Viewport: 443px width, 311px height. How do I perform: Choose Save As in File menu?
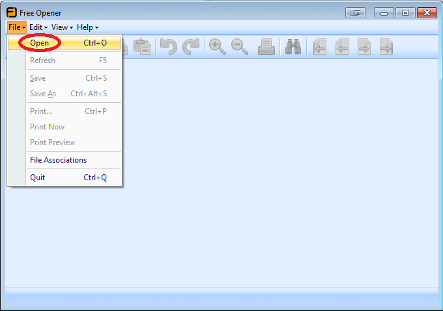pyautogui.click(x=64, y=94)
